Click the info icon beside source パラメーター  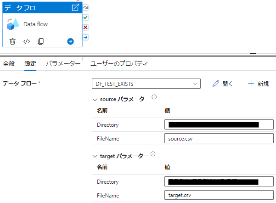tap(154, 97)
